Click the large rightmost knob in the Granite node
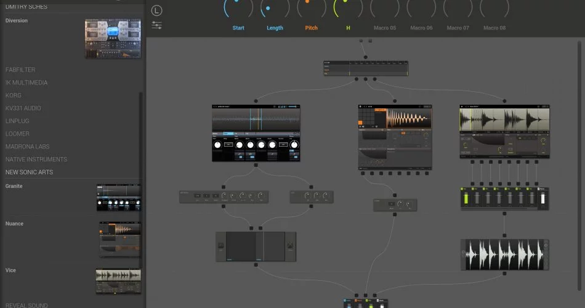 click(x=294, y=145)
